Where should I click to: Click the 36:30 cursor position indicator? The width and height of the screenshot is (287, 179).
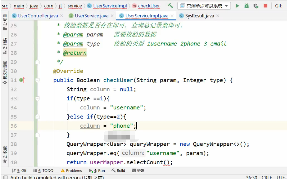(x=252, y=177)
